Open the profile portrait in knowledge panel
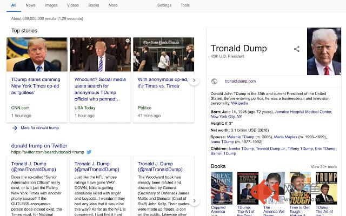 [324, 51]
